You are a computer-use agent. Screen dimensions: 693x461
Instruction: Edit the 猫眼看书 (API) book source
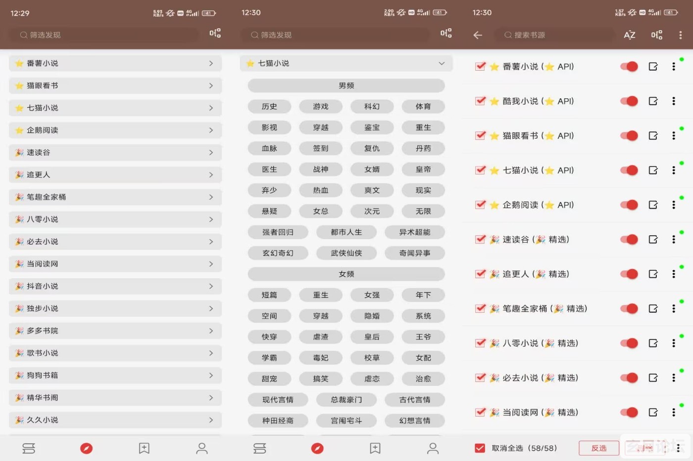coord(653,136)
